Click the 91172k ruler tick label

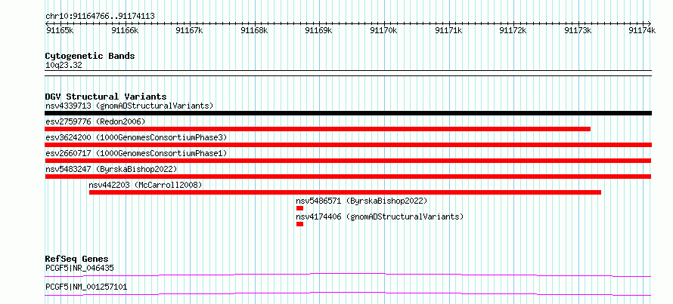tap(513, 30)
